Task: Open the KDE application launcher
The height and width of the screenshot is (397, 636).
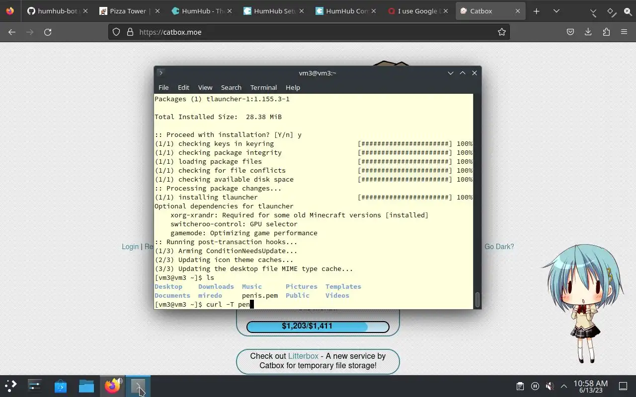Action: [11, 386]
